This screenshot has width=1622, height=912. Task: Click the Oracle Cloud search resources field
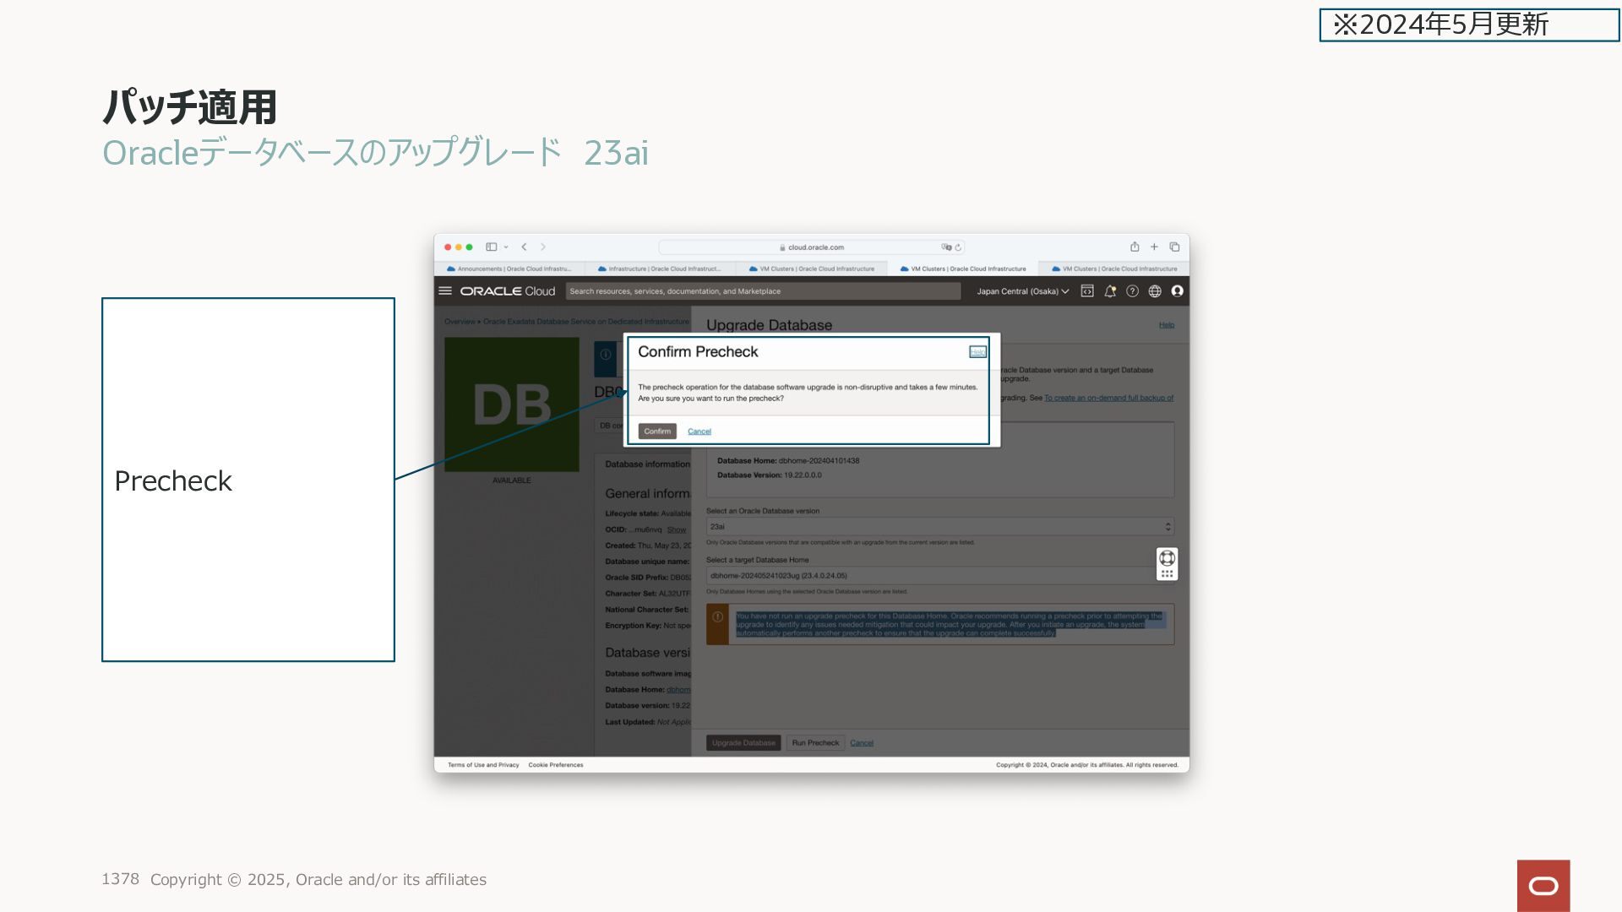(762, 291)
